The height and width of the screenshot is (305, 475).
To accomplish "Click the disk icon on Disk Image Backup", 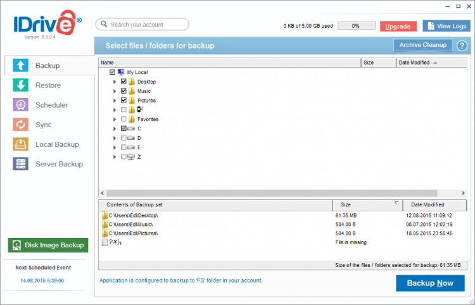I will [17, 245].
